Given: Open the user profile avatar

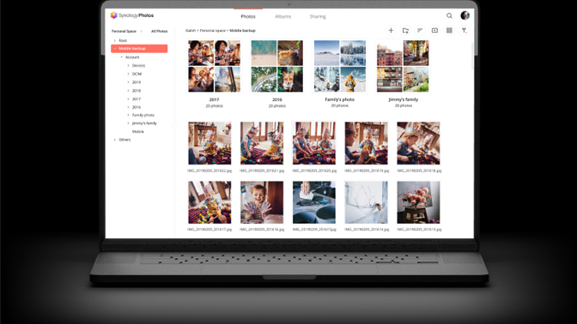Looking at the screenshot, I should click(465, 15).
